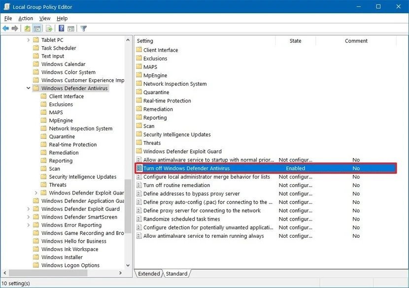Select Windows Calendar in the tree

pos(64,64)
